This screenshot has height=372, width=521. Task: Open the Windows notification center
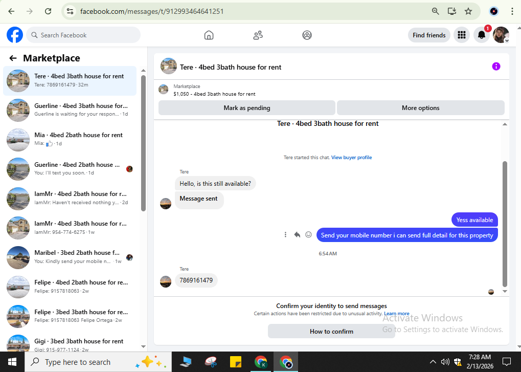507,362
